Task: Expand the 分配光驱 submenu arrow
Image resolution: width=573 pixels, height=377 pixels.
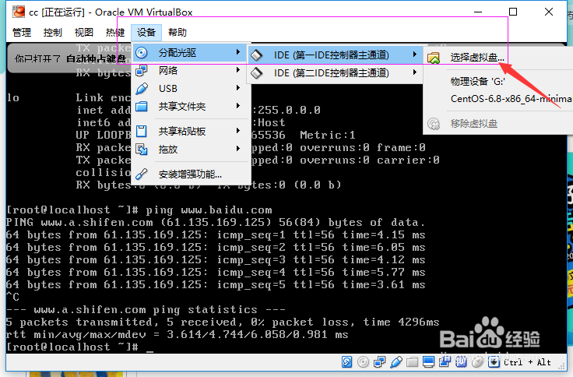Action: pos(238,52)
